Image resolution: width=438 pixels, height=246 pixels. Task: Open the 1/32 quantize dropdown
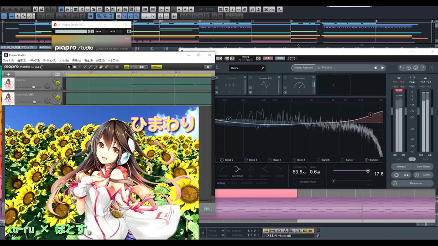point(139,67)
